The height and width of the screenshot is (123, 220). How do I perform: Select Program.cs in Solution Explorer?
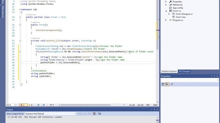pyautogui.click(x=178, y=20)
